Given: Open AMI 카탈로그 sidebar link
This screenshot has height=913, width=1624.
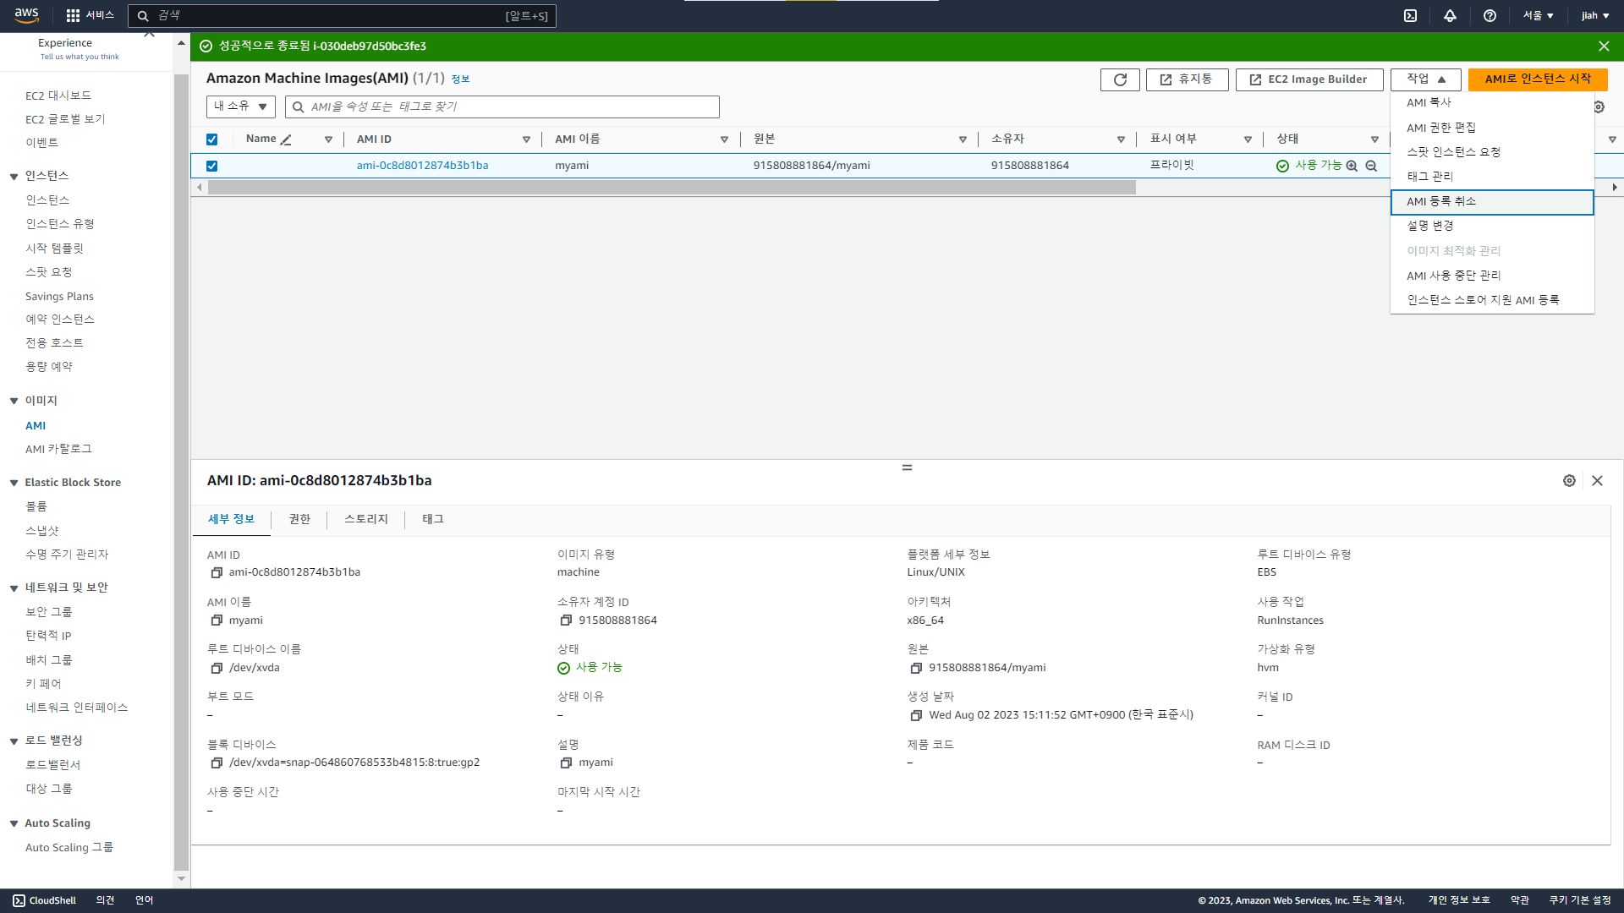Looking at the screenshot, I should pos(58,450).
